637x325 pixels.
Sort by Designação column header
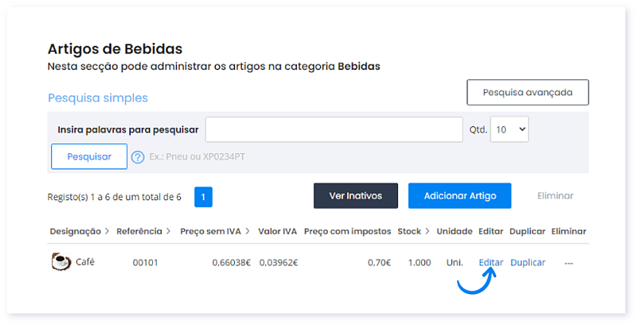(x=79, y=231)
